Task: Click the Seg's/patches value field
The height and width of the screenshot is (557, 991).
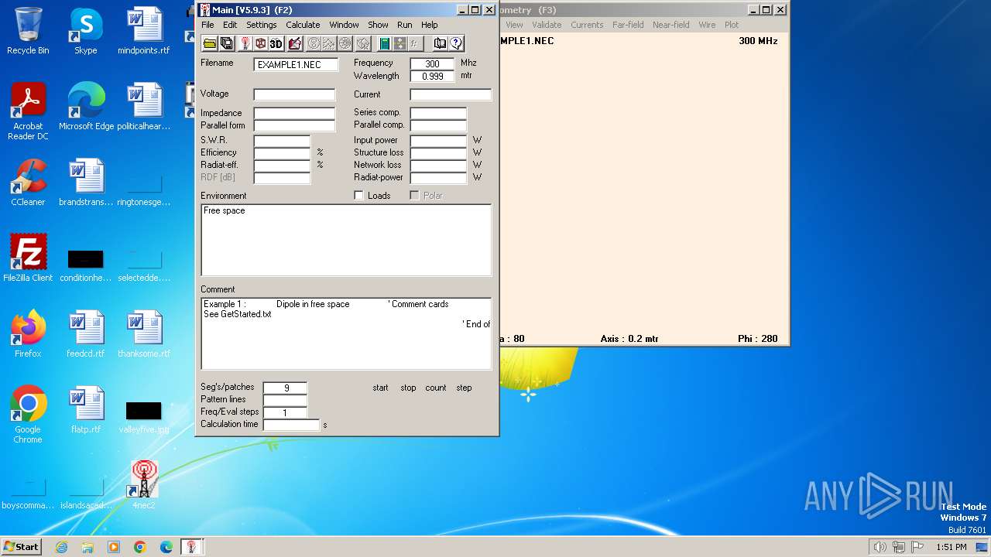Action: coord(285,388)
